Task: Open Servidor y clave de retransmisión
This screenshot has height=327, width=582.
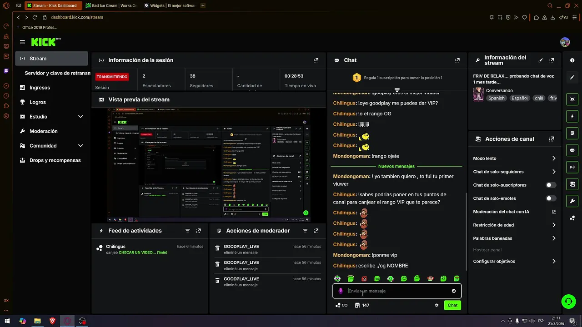Action: (x=57, y=73)
